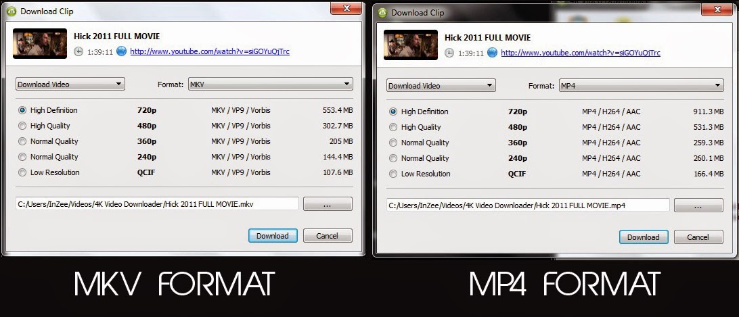Select High Definition 720p in MP4 window
The width and height of the screenshot is (739, 317).
coord(393,112)
